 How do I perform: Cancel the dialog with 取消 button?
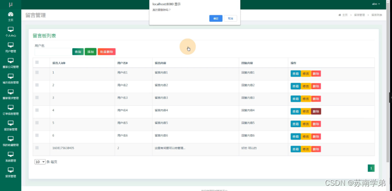pos(231,19)
